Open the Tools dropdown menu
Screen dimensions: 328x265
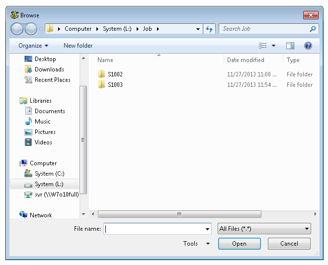(196, 244)
